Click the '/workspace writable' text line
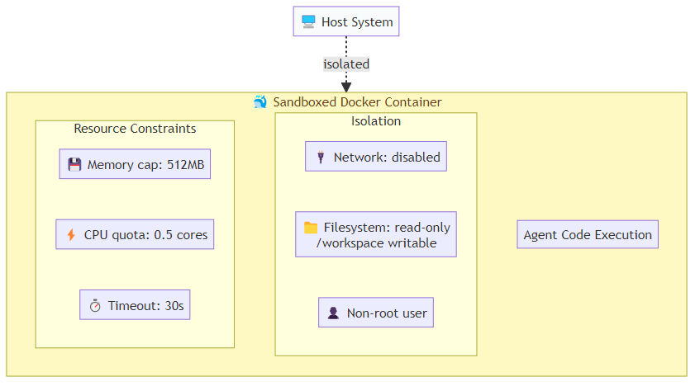Viewport: 700px width, 386px height. (x=376, y=243)
